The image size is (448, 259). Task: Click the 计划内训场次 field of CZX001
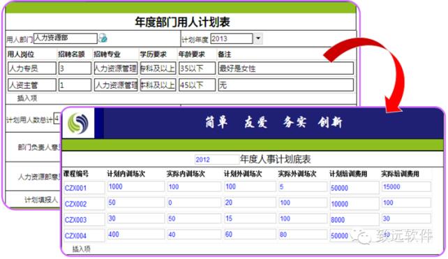click(x=136, y=186)
